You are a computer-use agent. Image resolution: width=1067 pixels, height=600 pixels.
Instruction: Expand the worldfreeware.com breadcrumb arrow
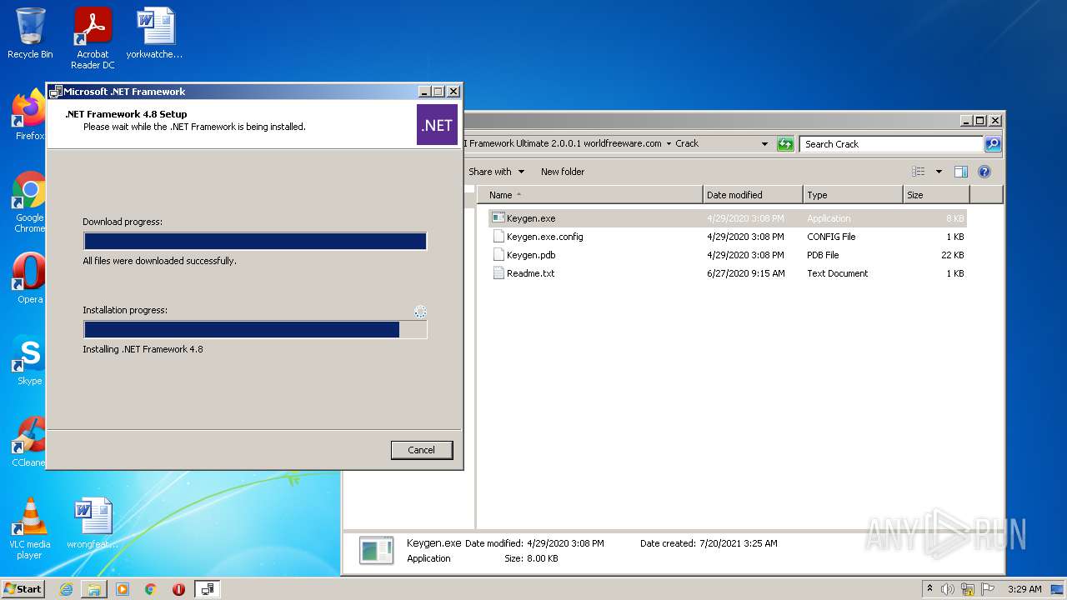coord(669,143)
